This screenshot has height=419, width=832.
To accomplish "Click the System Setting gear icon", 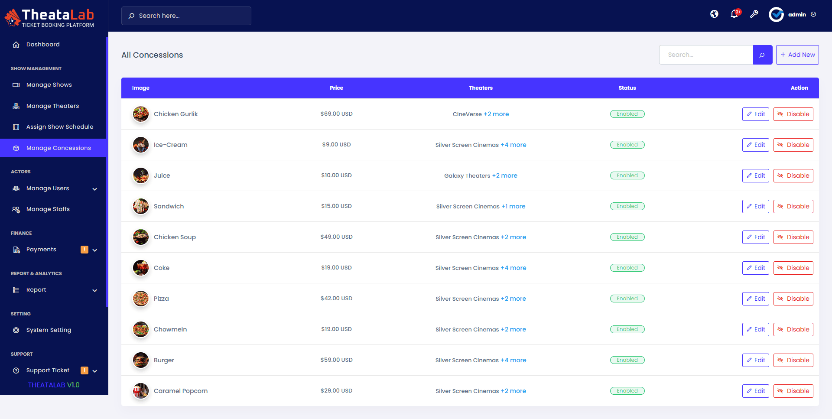I will (x=16, y=330).
